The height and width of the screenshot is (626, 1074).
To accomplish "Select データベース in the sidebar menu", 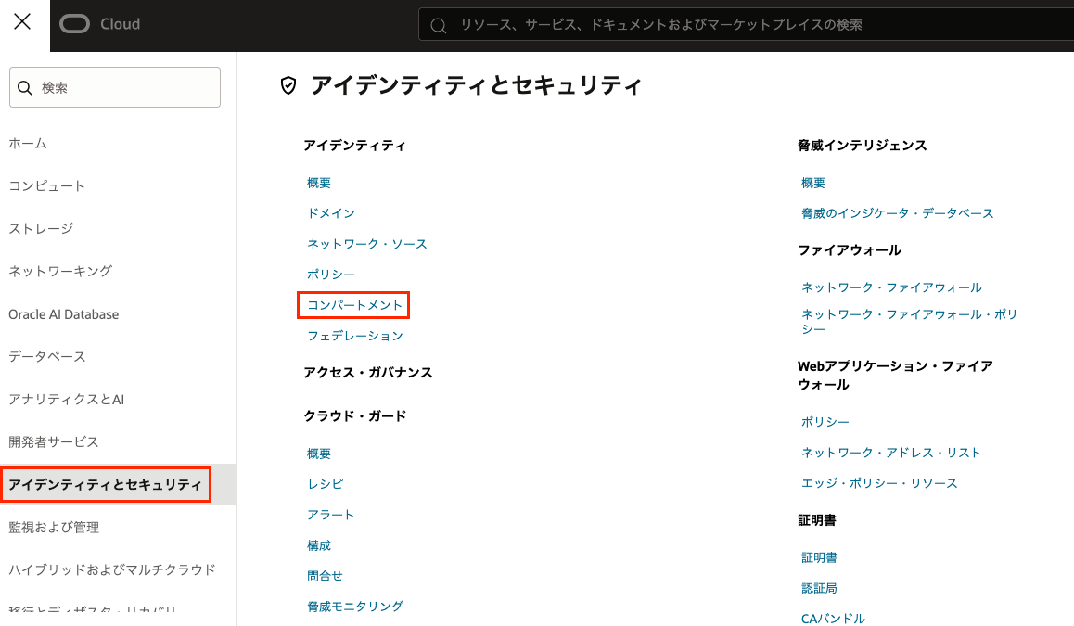I will tap(47, 357).
